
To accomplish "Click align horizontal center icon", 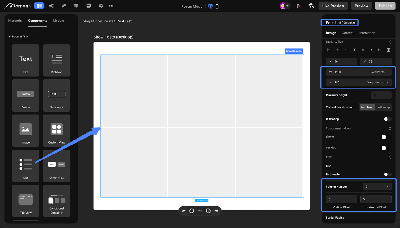I will tap(337, 50).
